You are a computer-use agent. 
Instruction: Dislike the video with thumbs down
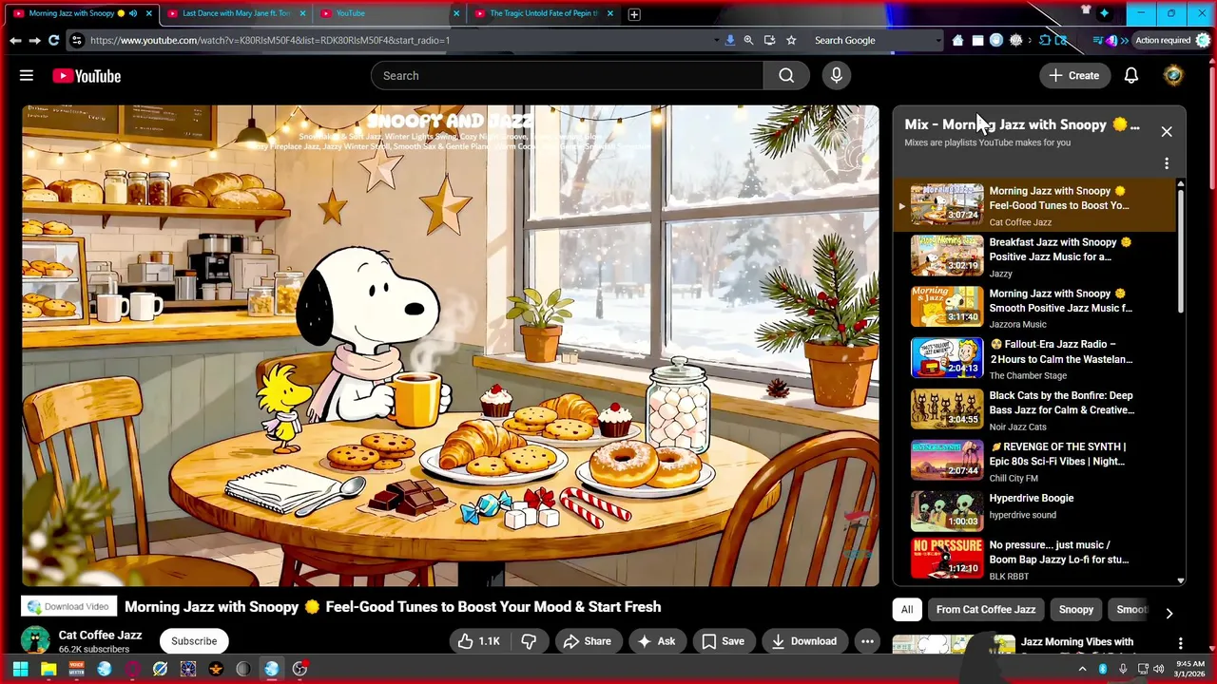pyautogui.click(x=529, y=641)
